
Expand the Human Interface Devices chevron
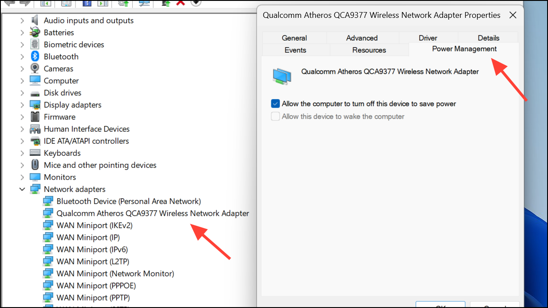22,129
